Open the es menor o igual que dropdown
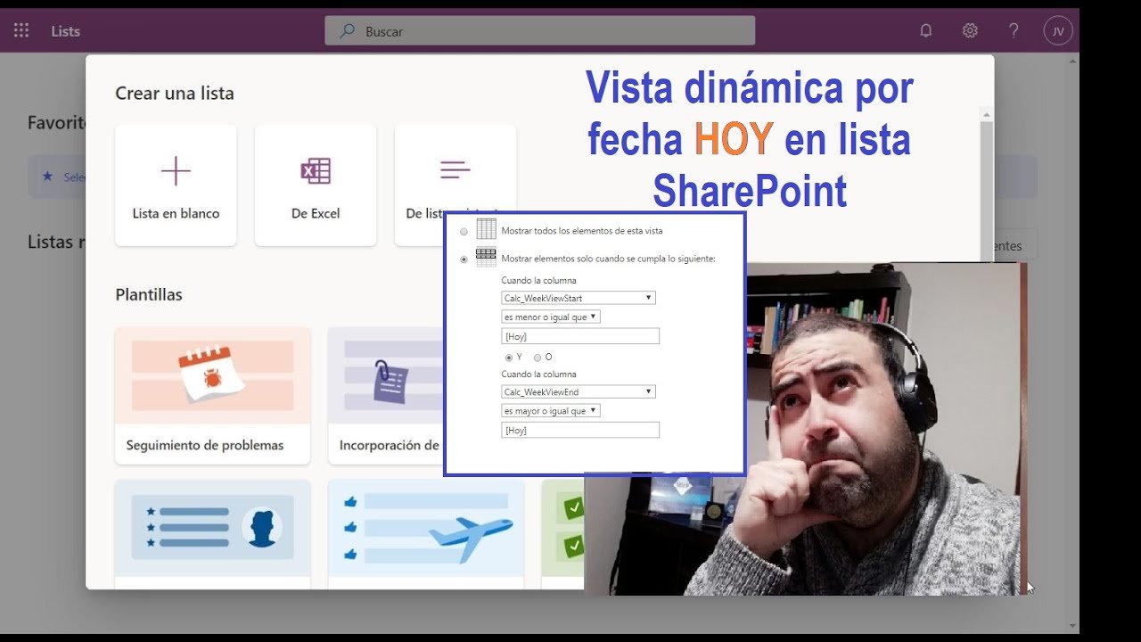Image resolution: width=1141 pixels, height=642 pixels. 551,317
